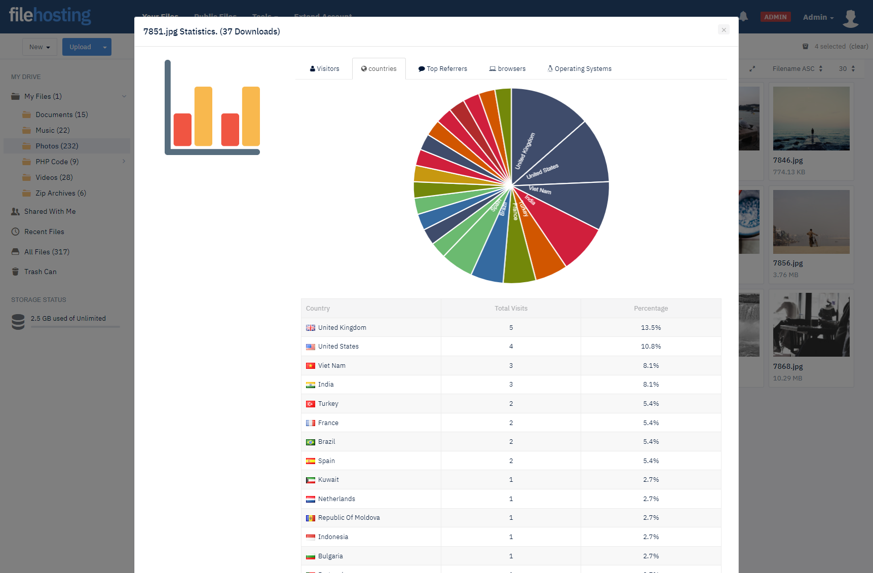Click the Recent Files clock icon

pyautogui.click(x=15, y=232)
